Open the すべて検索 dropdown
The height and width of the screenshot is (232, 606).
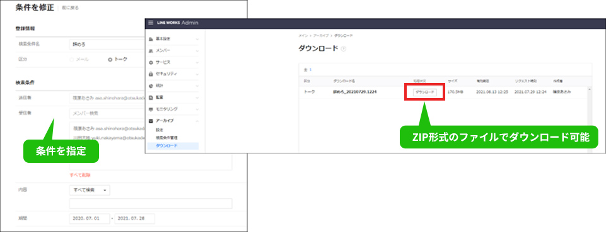click(x=90, y=191)
